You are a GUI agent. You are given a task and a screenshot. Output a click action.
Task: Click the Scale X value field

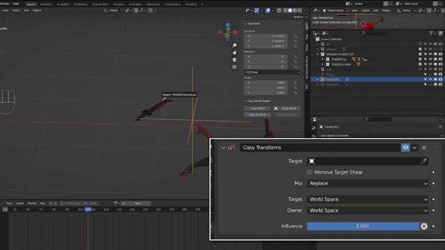point(266,83)
